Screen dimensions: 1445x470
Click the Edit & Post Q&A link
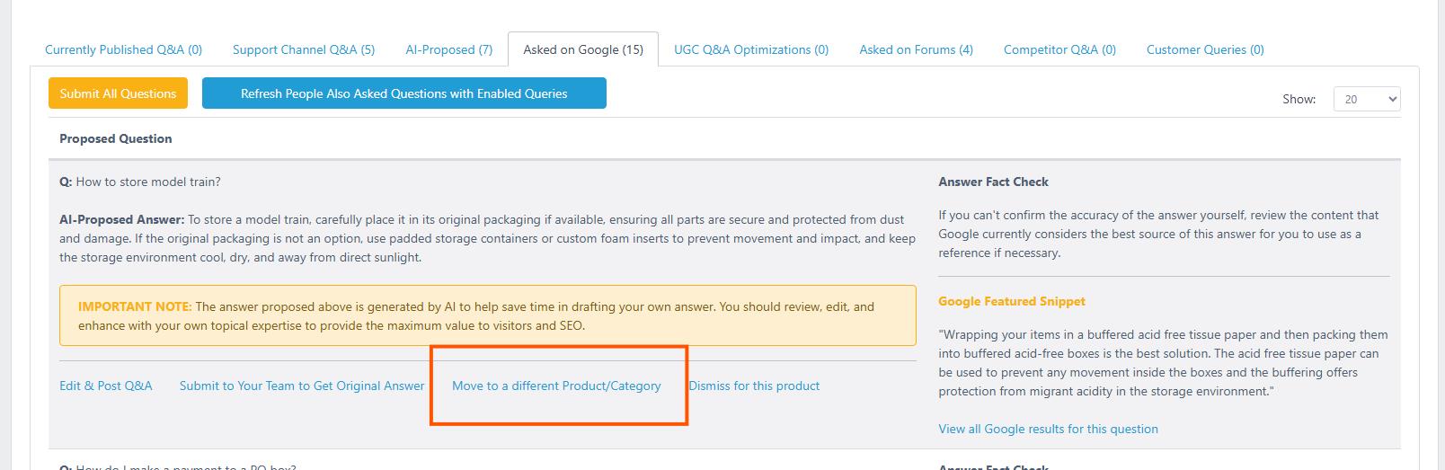tap(106, 386)
